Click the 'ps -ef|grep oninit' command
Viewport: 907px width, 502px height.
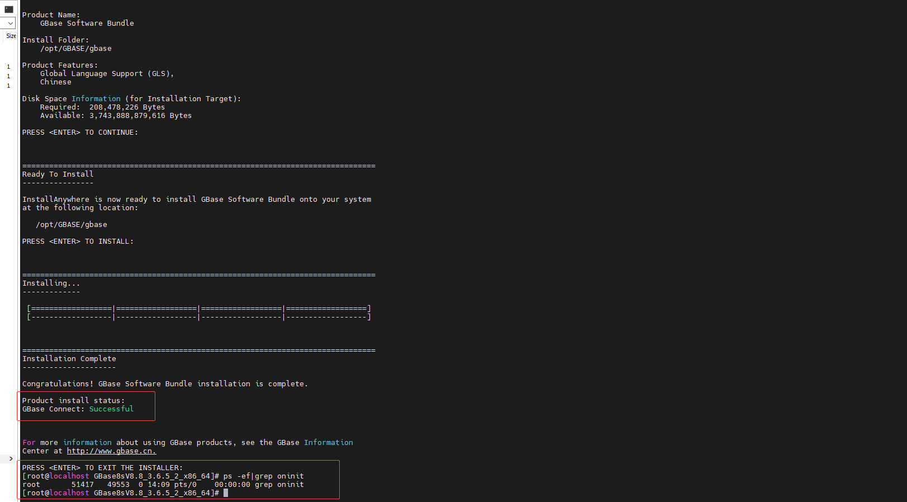tap(263, 476)
